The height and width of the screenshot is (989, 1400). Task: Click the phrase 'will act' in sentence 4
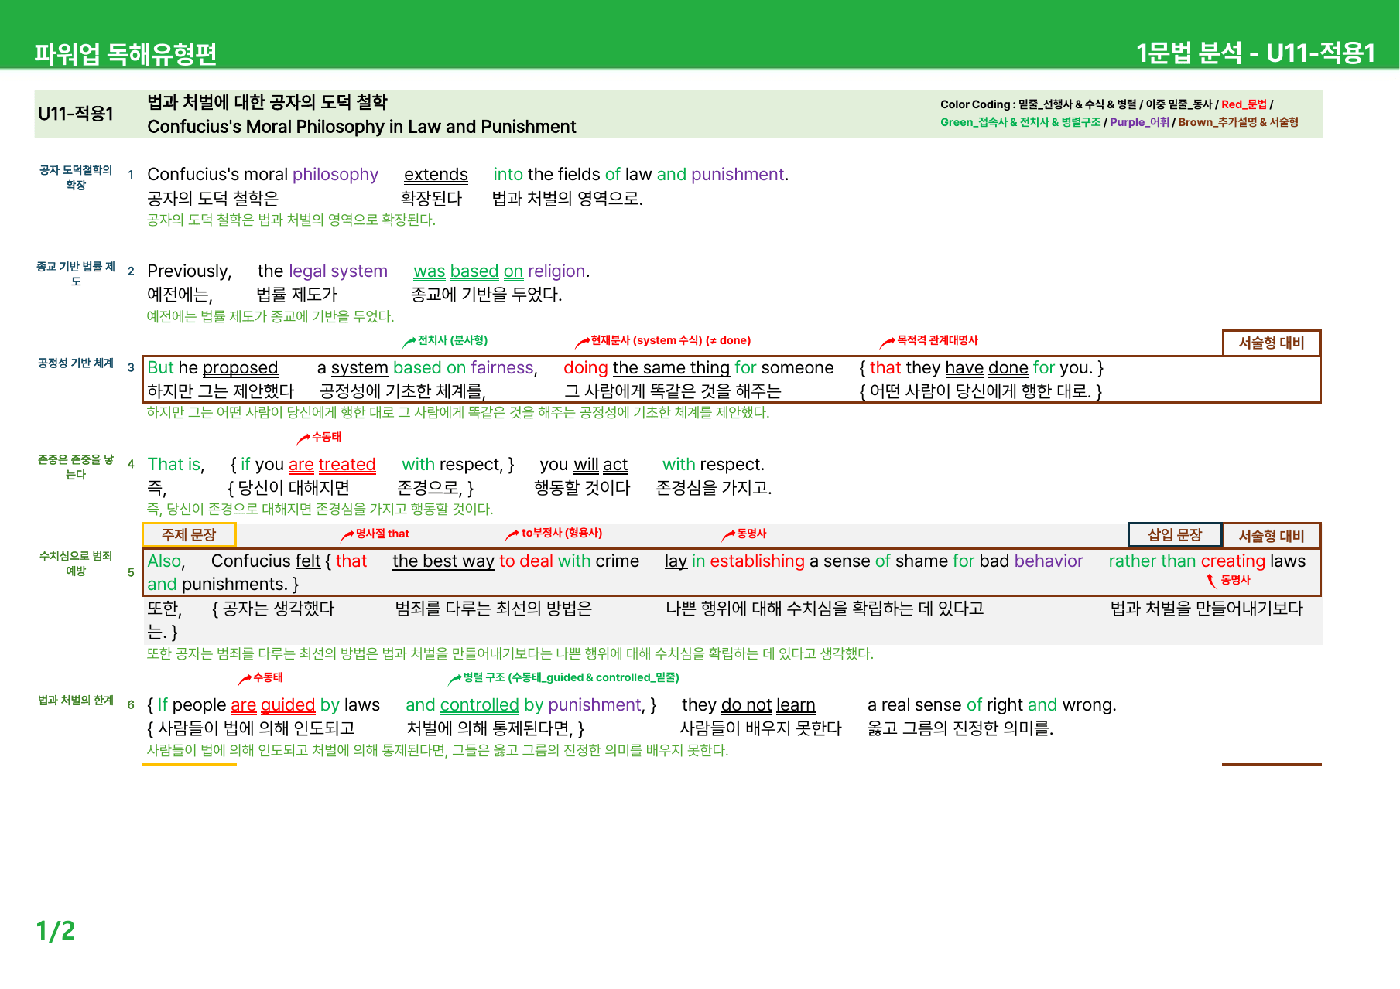[601, 465]
